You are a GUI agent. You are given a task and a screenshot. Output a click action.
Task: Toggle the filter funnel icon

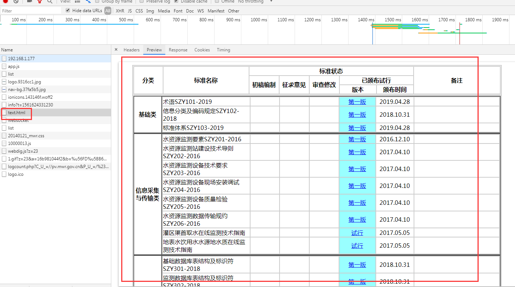pos(39,2)
